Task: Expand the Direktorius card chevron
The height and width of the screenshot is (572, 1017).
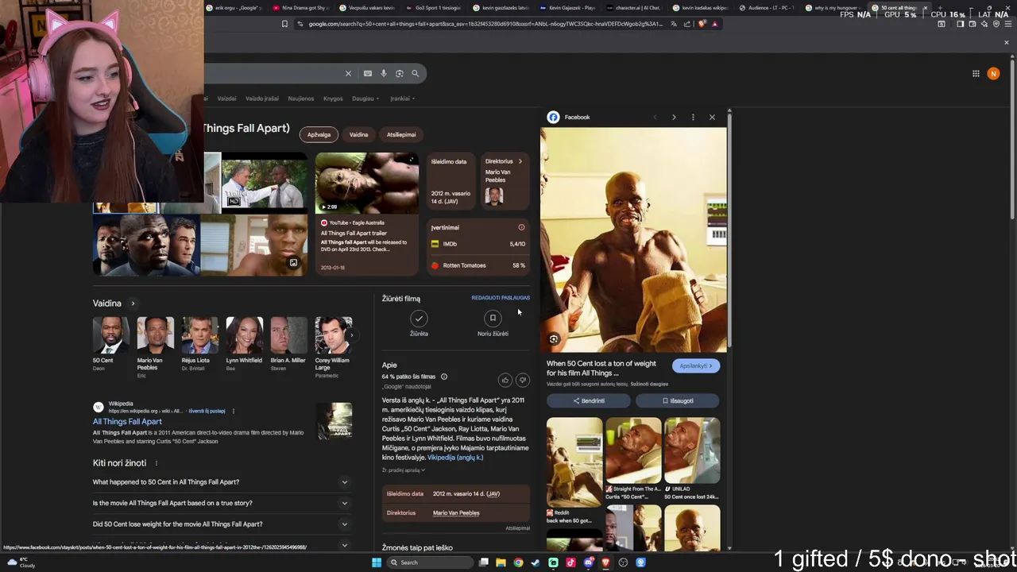Action: point(520,161)
